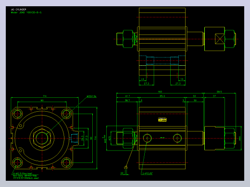The height and width of the screenshot is (187, 250).
Task: Select the yellow nameplate label on cylinder body
Action: pyautogui.click(x=162, y=119)
